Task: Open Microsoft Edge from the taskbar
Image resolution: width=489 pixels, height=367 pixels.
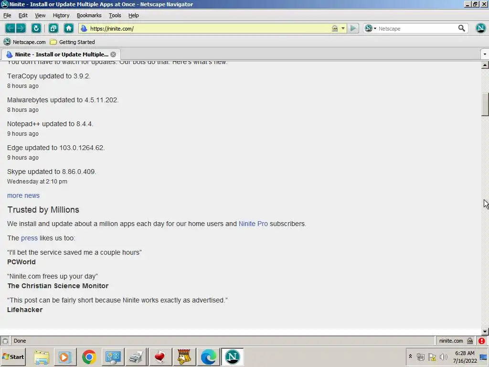Action: click(208, 356)
